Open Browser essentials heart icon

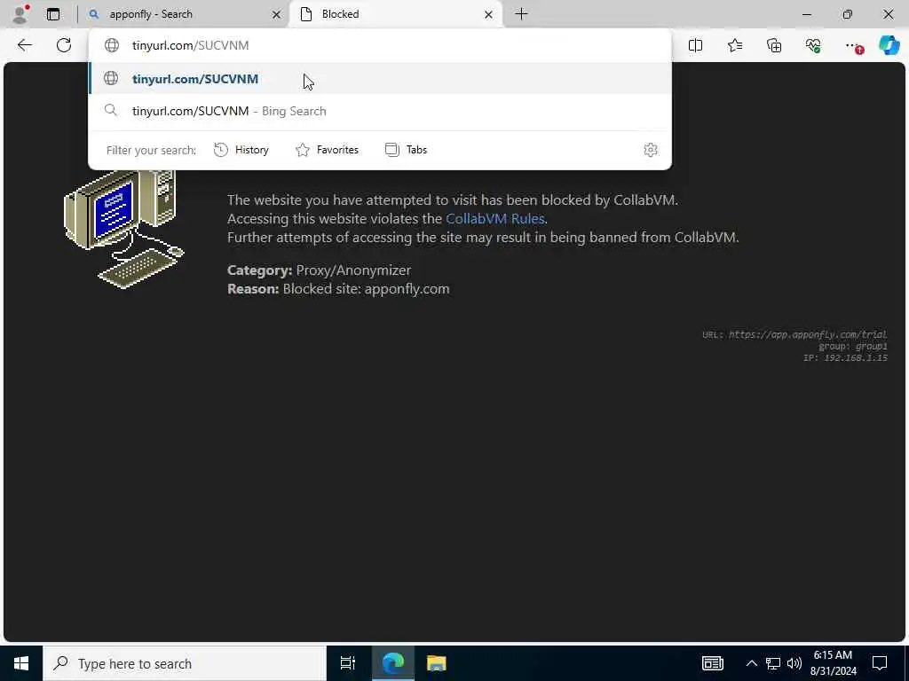coord(813,45)
